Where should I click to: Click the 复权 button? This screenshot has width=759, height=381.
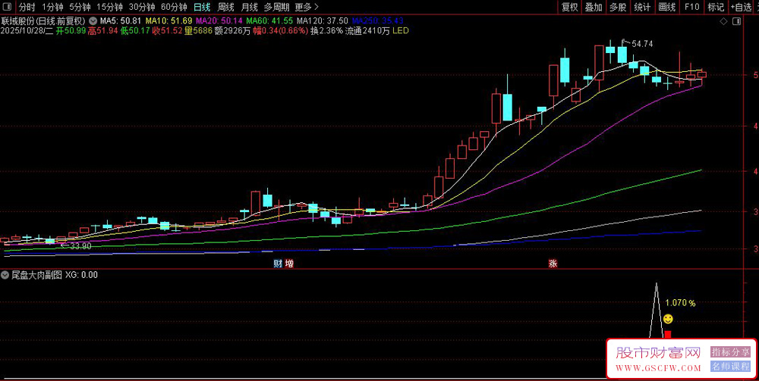(x=570, y=7)
